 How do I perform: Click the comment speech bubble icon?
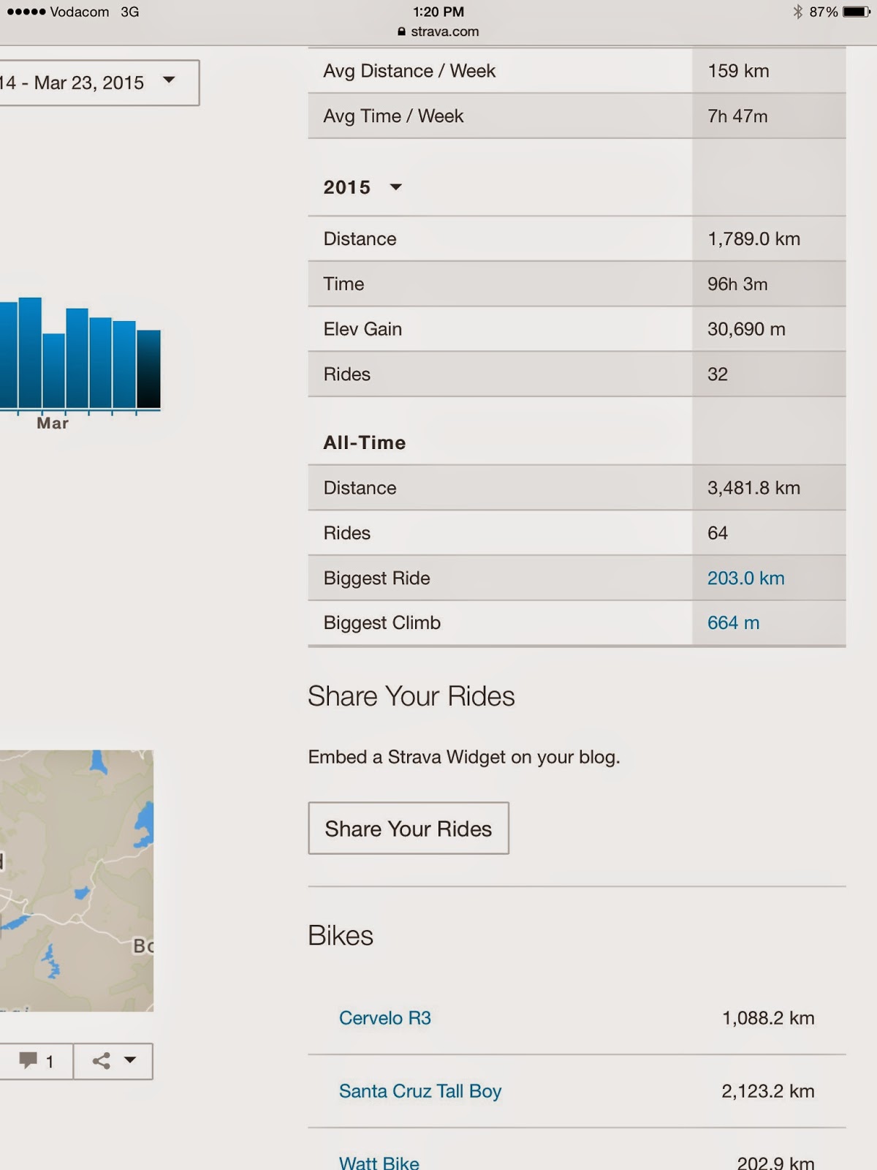(x=29, y=1060)
